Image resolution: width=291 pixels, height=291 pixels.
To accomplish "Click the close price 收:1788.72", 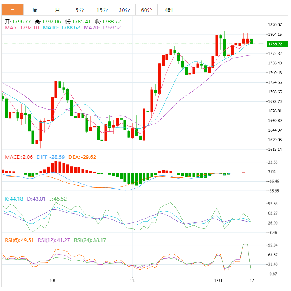I will pos(108,22).
